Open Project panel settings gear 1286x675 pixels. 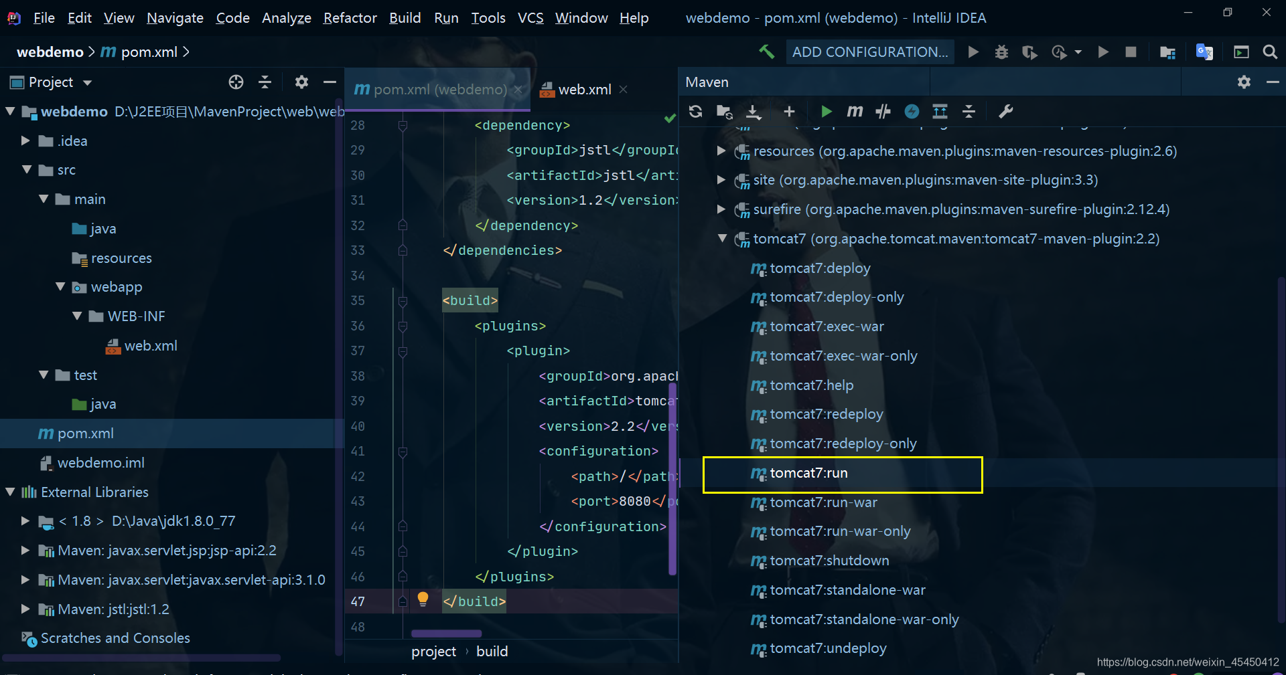[x=301, y=82]
